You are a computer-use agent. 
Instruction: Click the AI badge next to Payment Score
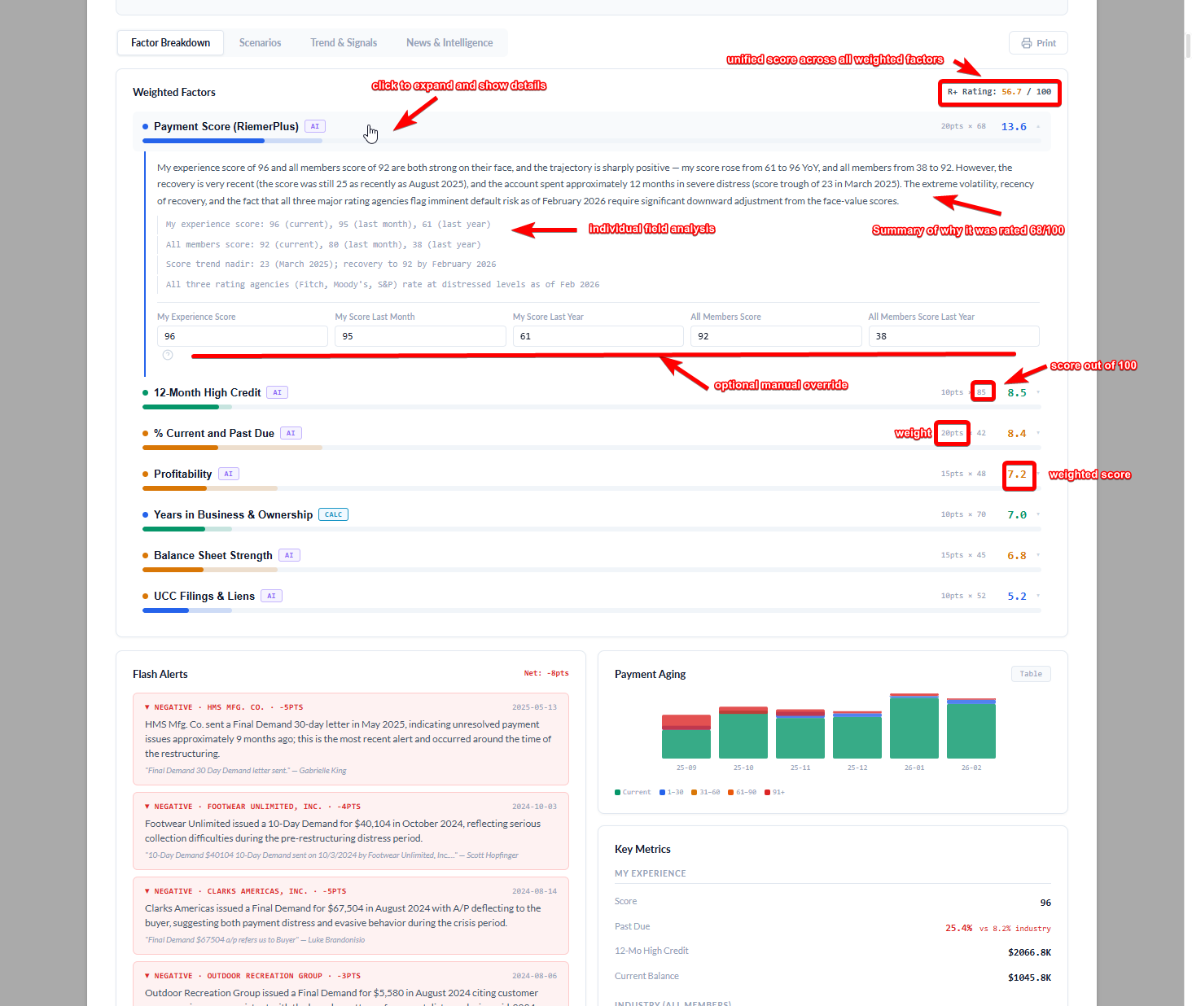pos(315,126)
